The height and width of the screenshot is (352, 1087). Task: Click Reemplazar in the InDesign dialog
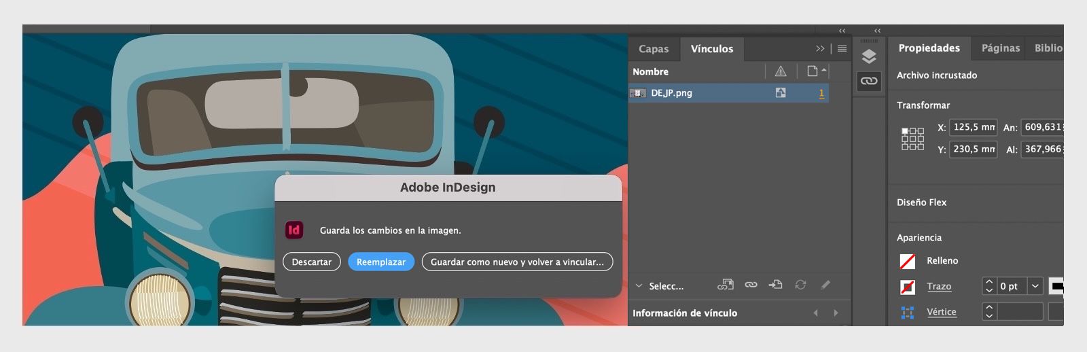[381, 262]
